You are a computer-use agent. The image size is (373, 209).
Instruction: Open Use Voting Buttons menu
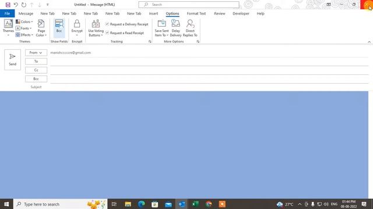96,28
